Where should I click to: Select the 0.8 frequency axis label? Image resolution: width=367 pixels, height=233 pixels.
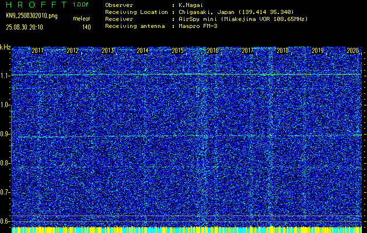click(x=4, y=163)
